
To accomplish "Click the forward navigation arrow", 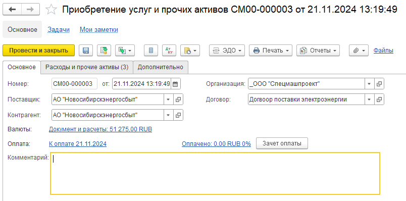I will click(31, 10).
